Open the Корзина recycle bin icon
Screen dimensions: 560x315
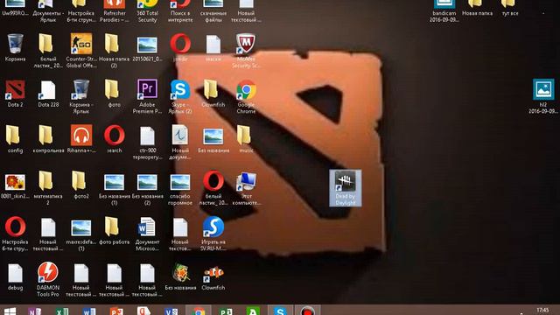pos(15,47)
